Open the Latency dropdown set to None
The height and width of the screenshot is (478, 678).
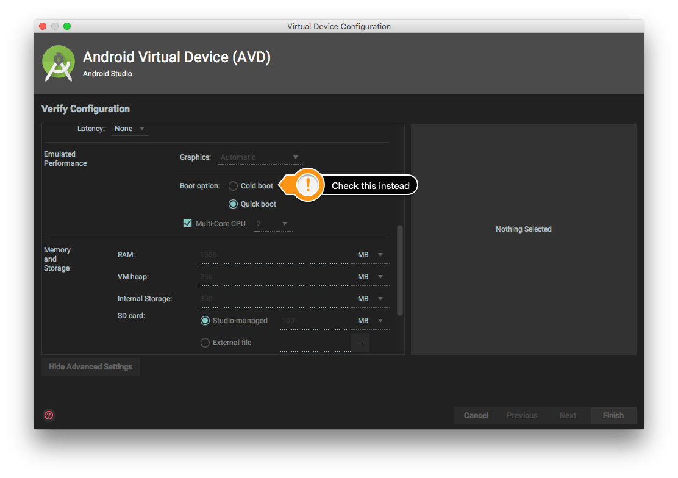(x=130, y=129)
